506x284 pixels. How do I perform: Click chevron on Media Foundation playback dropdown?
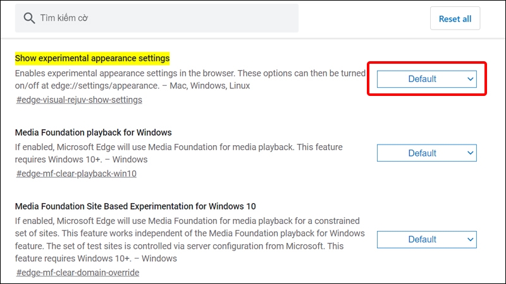(470, 153)
